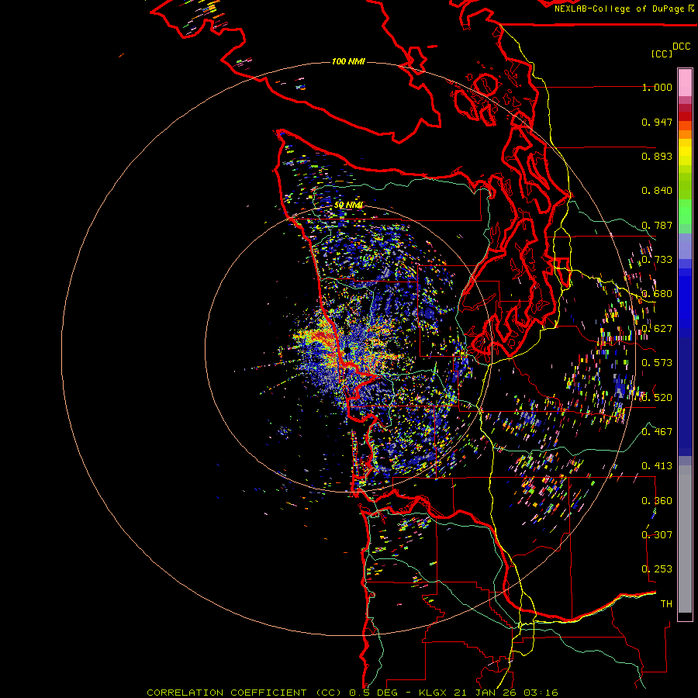Select the 0.360 scale value
This screenshot has height=698, width=698.
coord(657,501)
